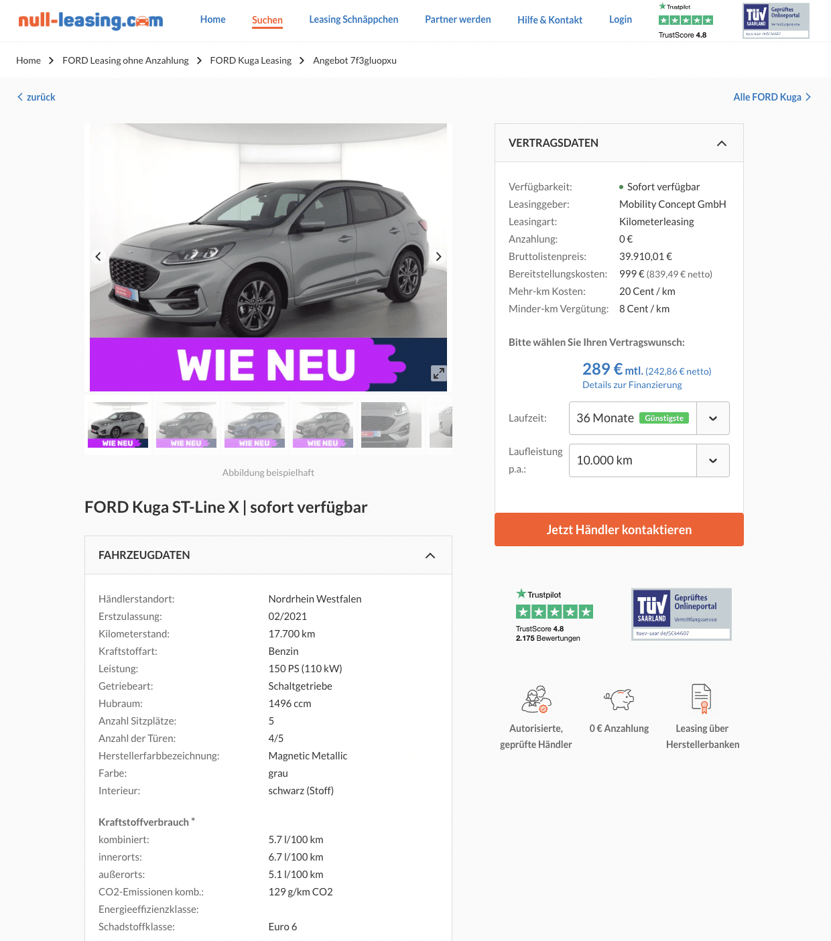Select the fifth thumbnail showing front grille
This screenshot has height=941, width=831.
[391, 425]
